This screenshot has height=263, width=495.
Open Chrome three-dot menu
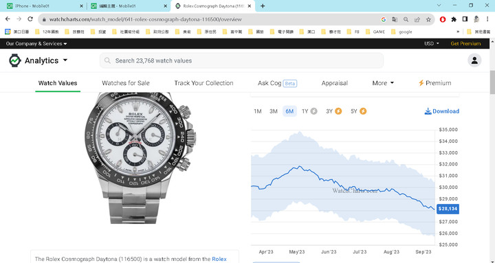tap(487, 19)
